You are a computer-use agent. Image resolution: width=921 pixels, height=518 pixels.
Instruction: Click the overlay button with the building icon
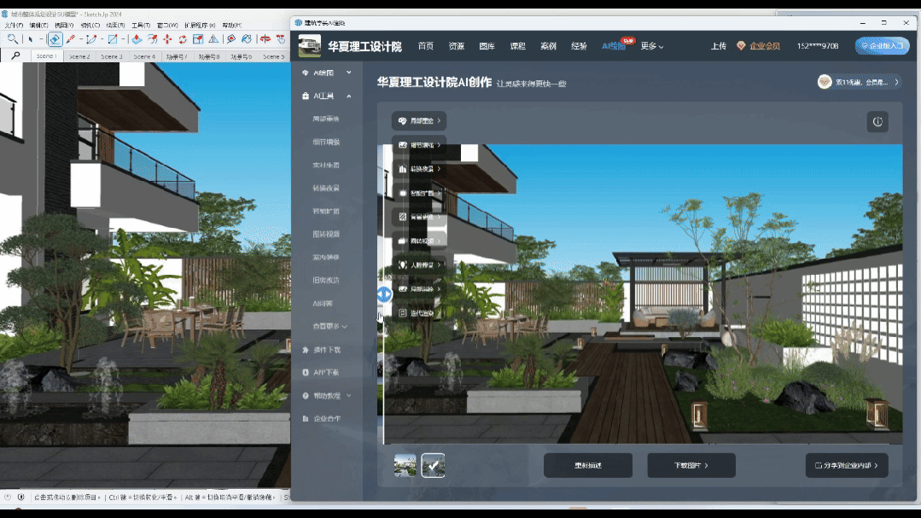point(419,169)
